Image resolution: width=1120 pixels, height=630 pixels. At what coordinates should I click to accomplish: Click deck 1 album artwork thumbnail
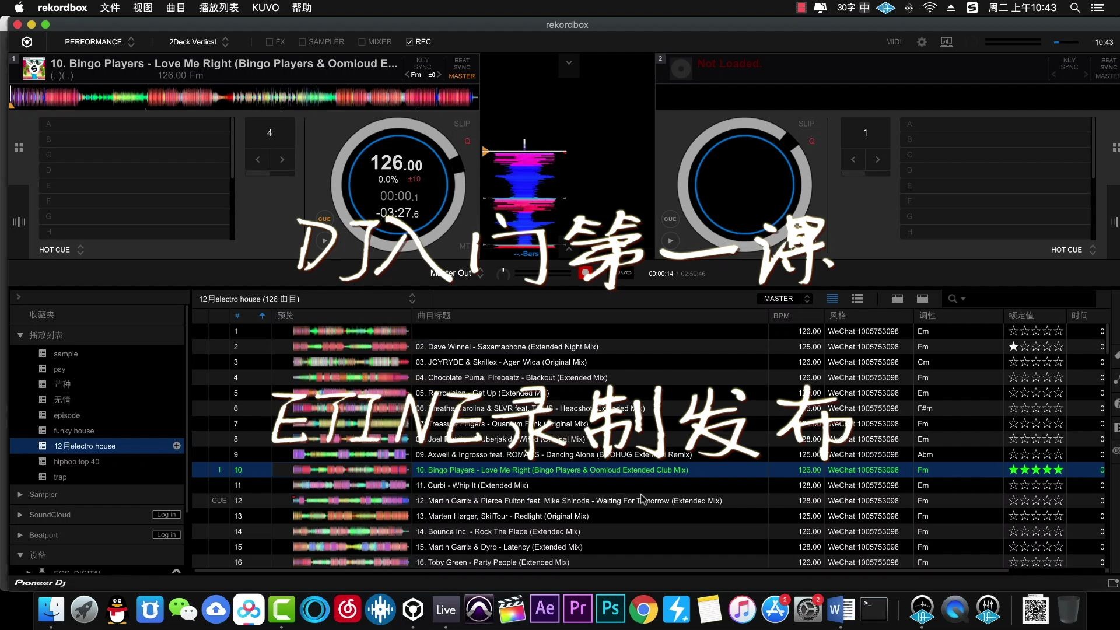pyautogui.click(x=34, y=68)
